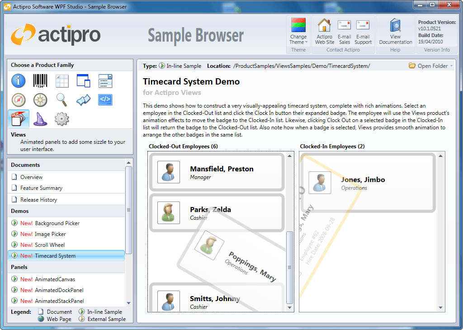Screen dimensions: 463x330
Task: Click Parks, Zelda's avatar photo
Action: click(x=169, y=213)
